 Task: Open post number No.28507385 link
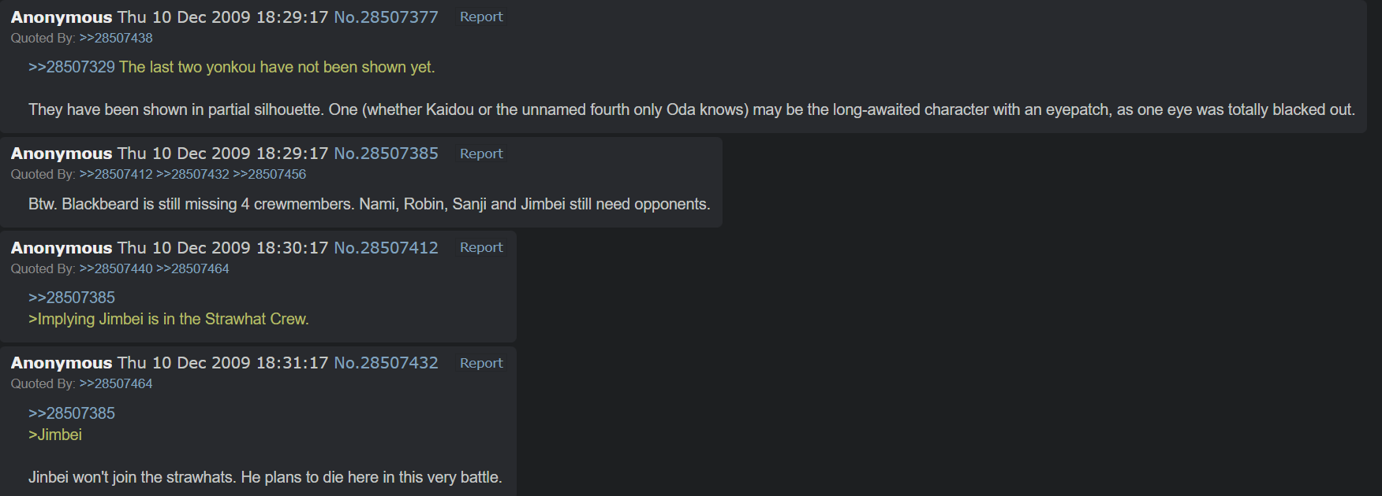pos(386,154)
